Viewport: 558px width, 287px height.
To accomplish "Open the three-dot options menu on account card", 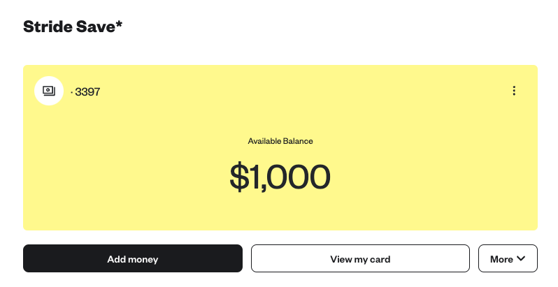I will (514, 91).
